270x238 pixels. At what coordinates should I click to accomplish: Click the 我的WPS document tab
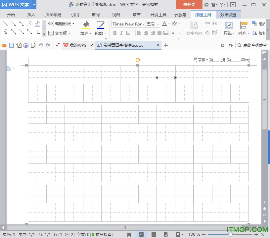(x=77, y=45)
